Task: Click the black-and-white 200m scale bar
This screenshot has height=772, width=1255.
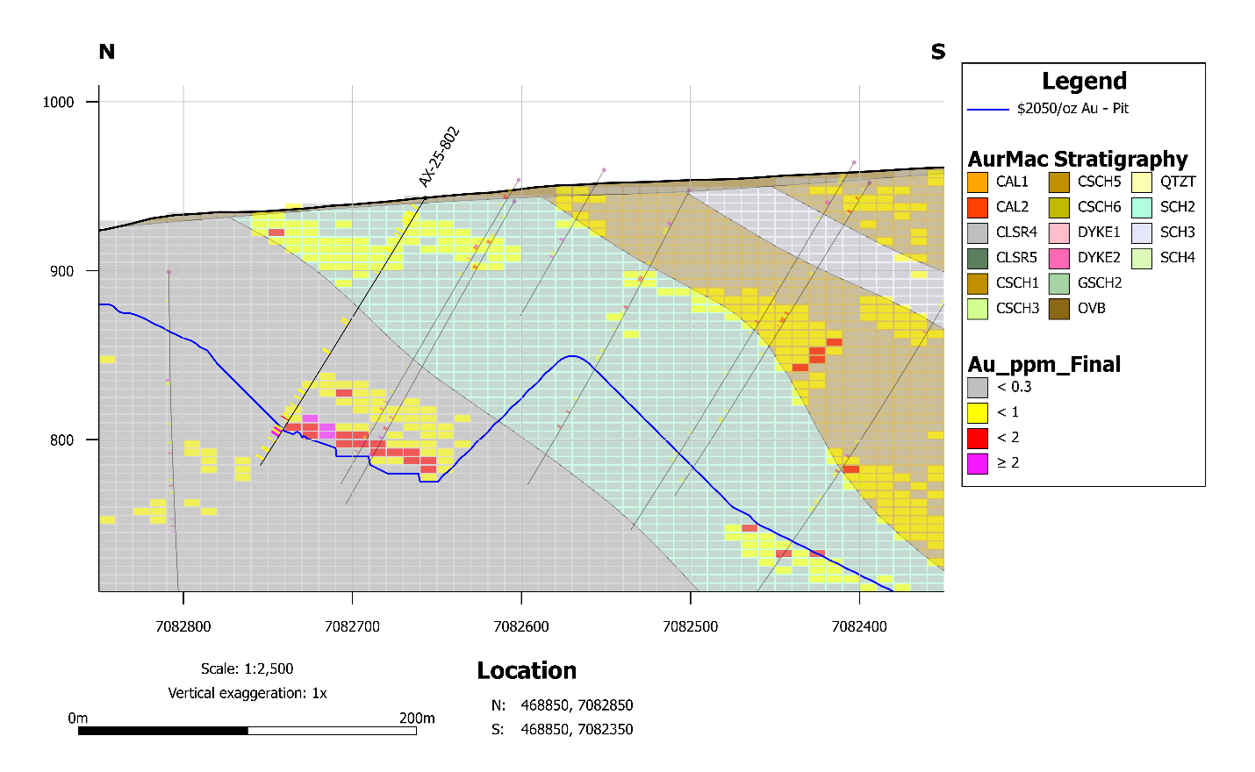Action: pos(247,730)
